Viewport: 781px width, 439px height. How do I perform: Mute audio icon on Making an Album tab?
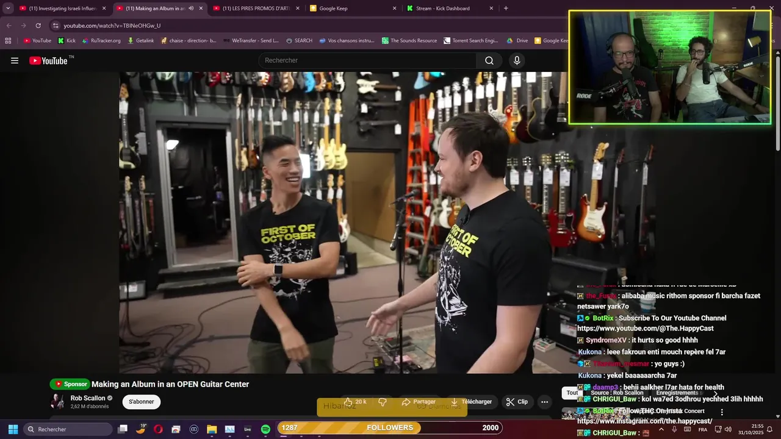tap(191, 9)
